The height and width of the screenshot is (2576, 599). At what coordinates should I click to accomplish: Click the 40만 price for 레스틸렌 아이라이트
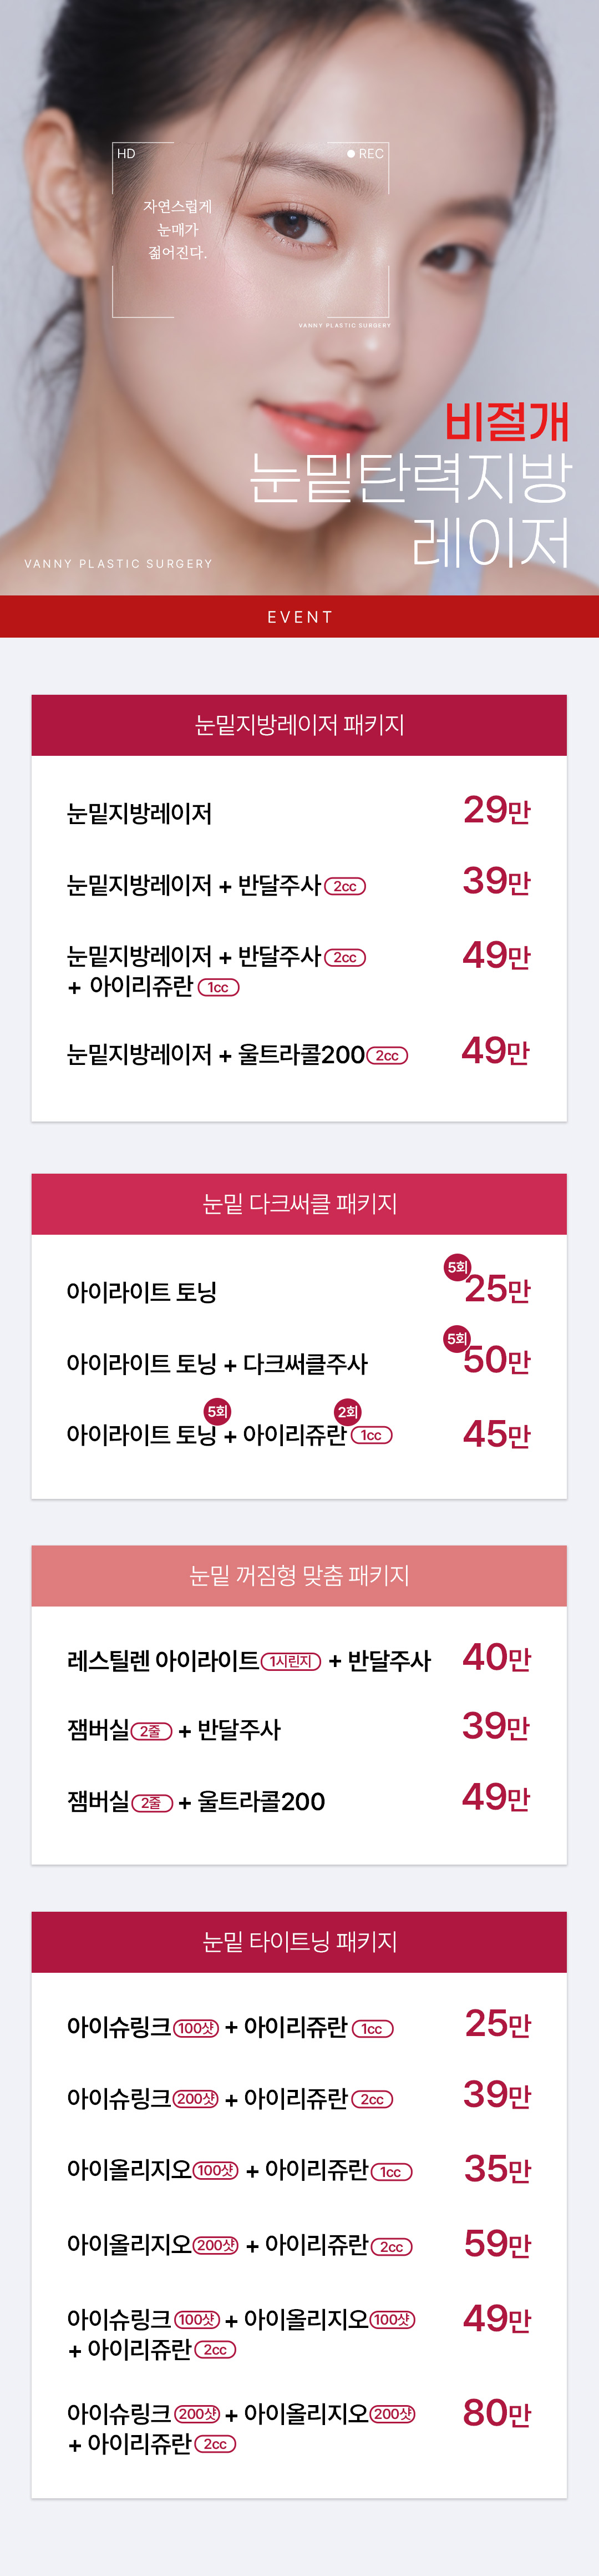[496, 1658]
